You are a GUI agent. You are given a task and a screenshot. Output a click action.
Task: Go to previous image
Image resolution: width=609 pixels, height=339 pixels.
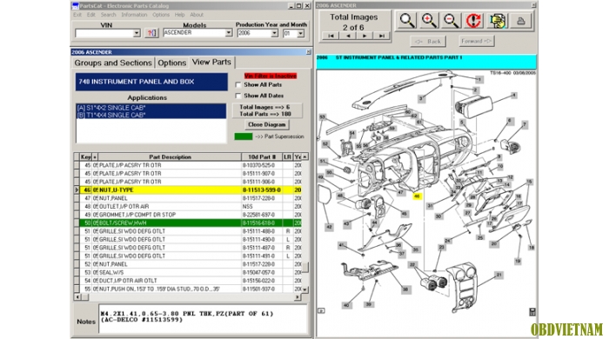(348, 36)
